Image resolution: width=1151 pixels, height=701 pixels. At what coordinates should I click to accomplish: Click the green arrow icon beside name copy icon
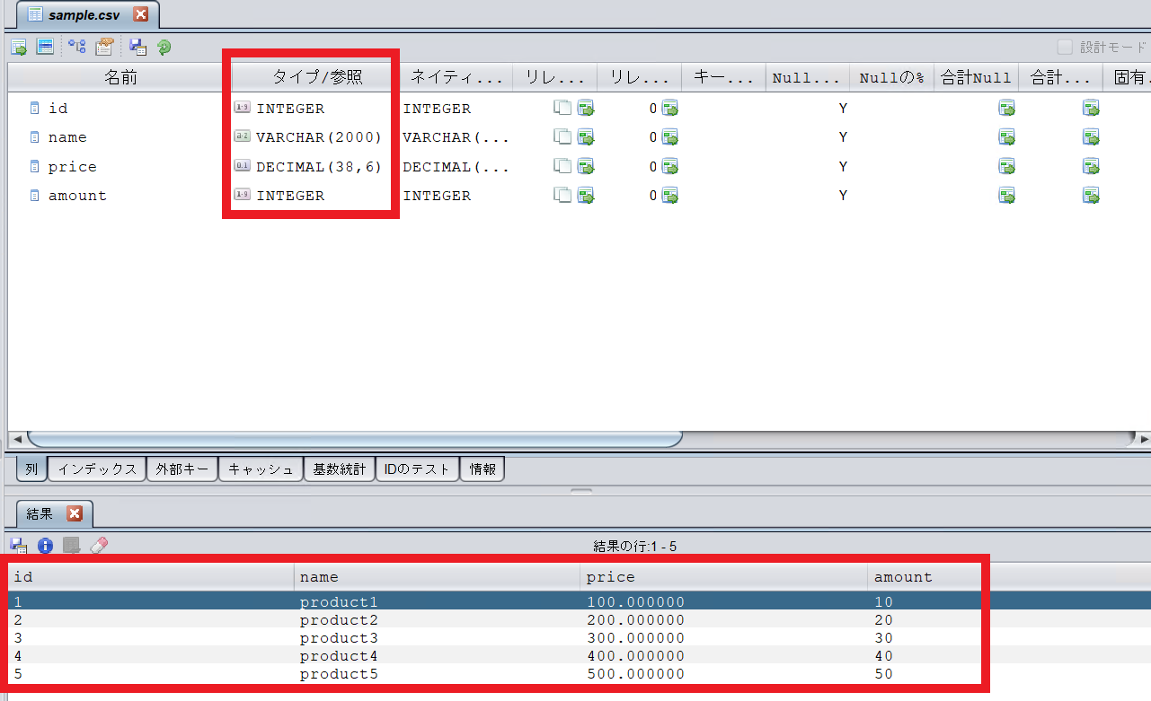(586, 137)
